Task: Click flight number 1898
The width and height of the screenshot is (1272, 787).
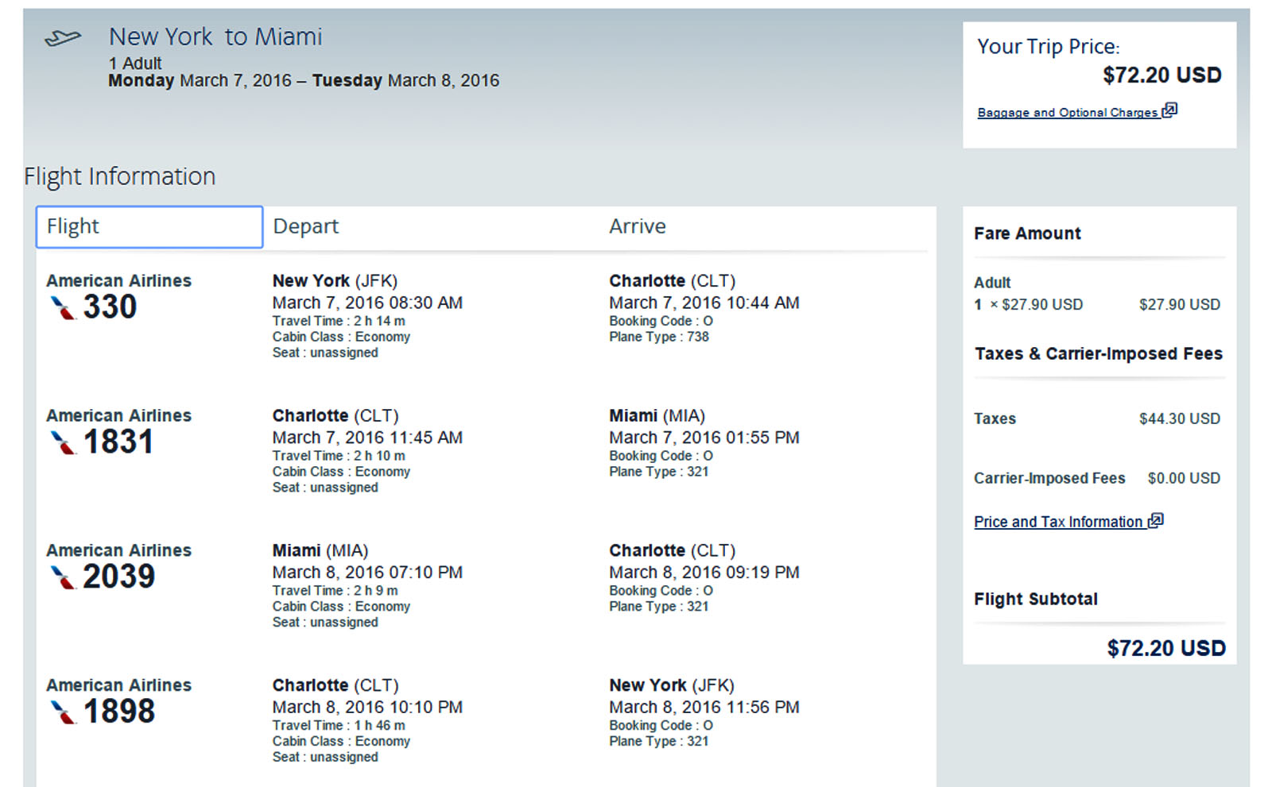Action: pyautogui.click(x=118, y=712)
